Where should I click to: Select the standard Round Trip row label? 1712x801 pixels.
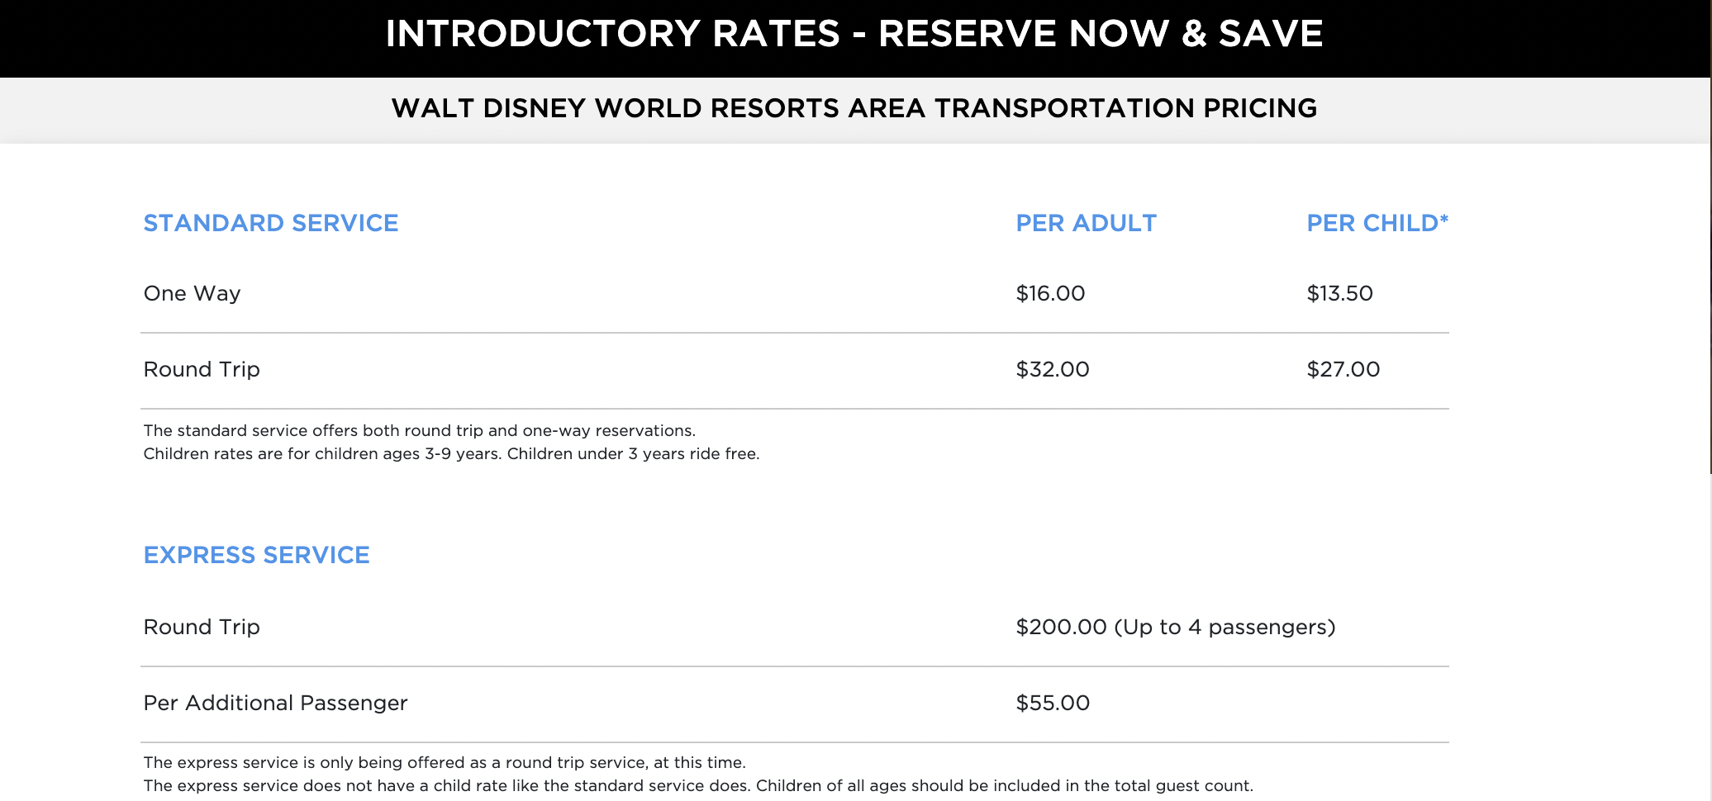coord(202,369)
